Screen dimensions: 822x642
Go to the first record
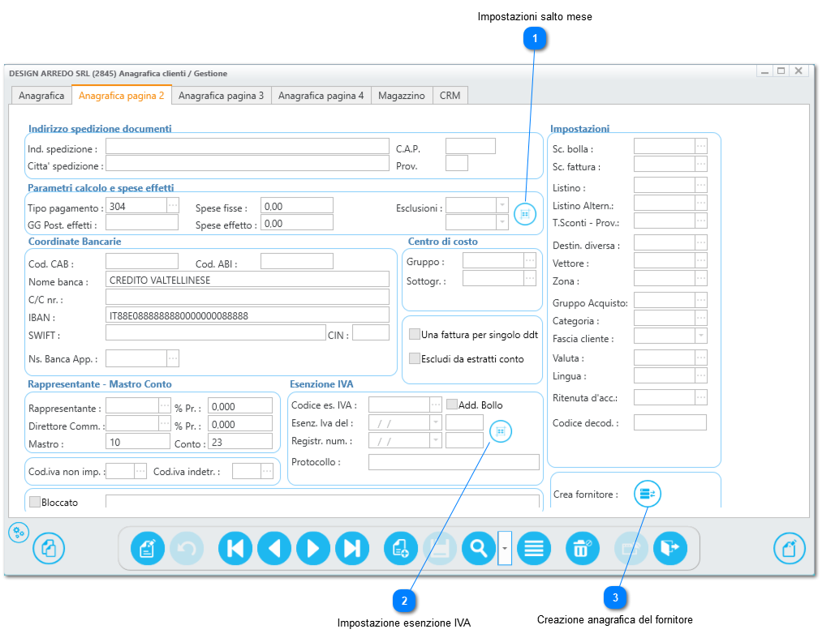[x=235, y=548]
